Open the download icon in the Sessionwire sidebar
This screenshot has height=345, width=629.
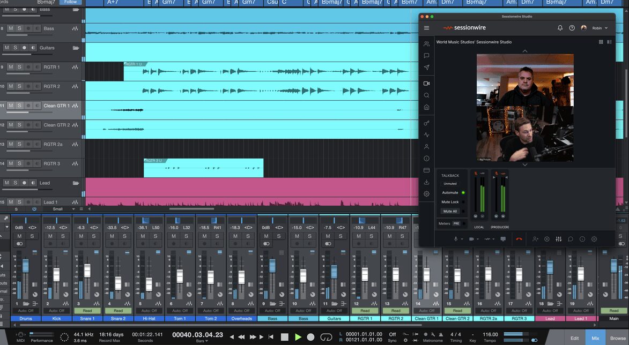click(426, 182)
